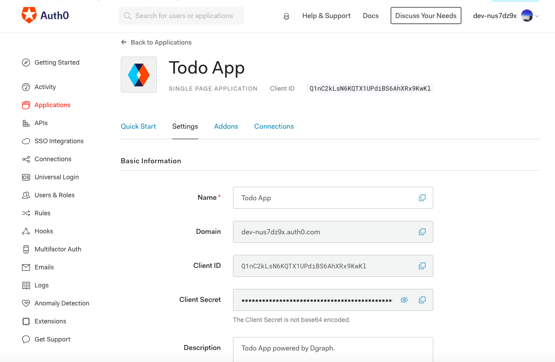The image size is (555, 362).
Task: Click the Multifactor Auth phone icon
Action: (x=26, y=249)
